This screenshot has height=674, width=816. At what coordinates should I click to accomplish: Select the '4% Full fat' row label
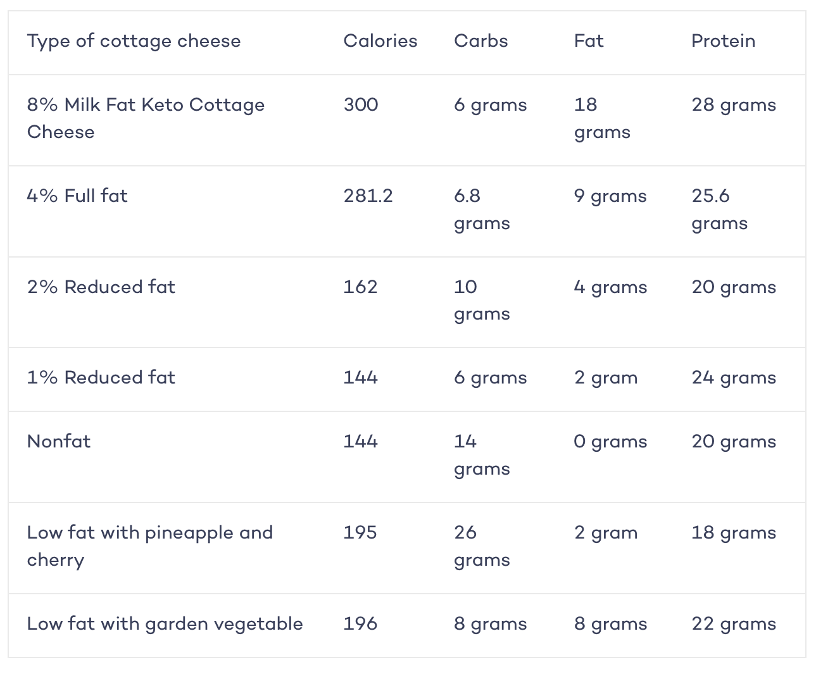point(77,196)
